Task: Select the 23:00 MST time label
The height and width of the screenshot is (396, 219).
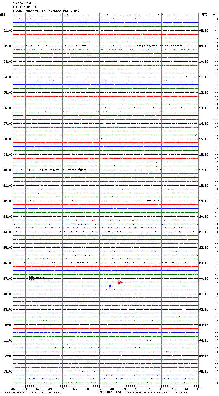Action: click(x=8, y=371)
